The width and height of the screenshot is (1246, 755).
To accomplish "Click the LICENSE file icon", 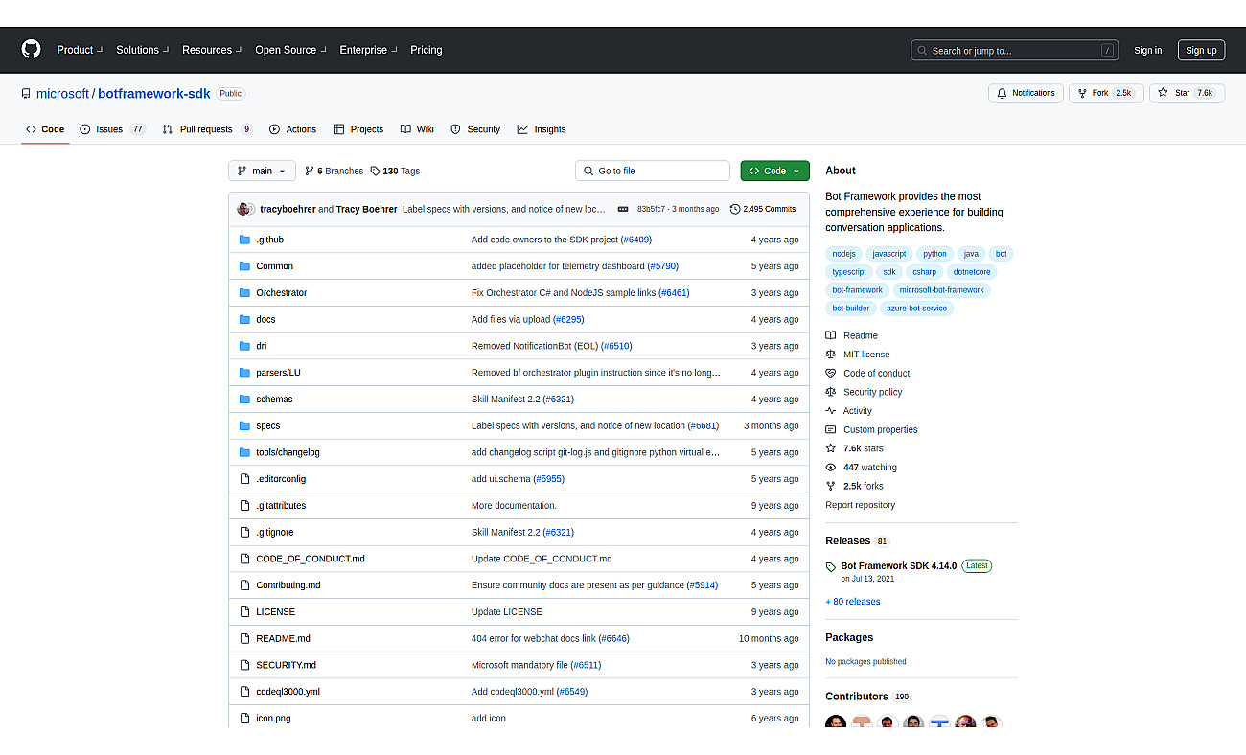I will (244, 611).
